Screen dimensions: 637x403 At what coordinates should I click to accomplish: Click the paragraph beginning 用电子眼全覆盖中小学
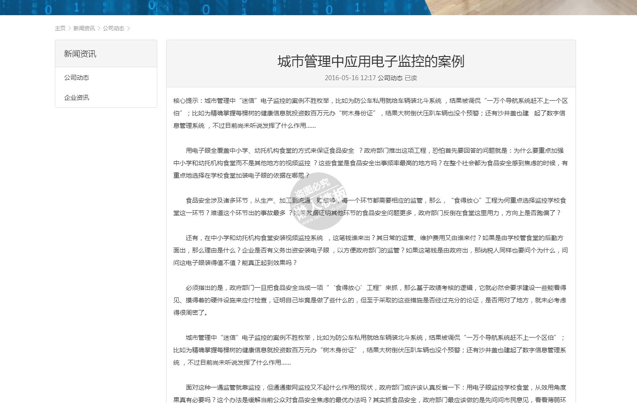click(x=371, y=163)
